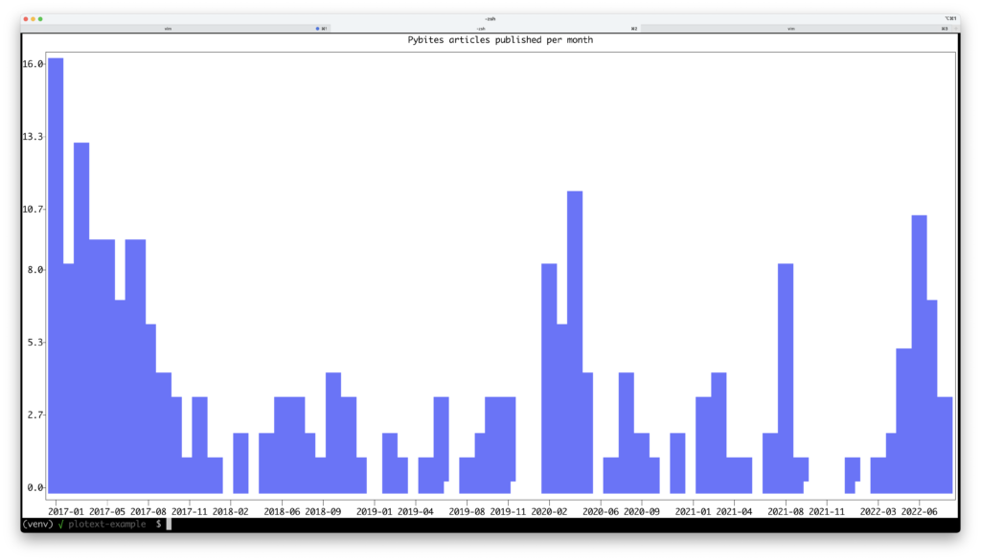The image size is (981, 560).
Task: Click the tallest blue bar above 2017-01
Action: point(56,268)
